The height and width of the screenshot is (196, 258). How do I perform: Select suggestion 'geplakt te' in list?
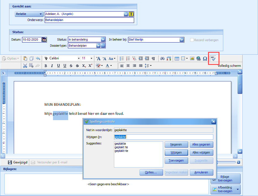click(121, 147)
